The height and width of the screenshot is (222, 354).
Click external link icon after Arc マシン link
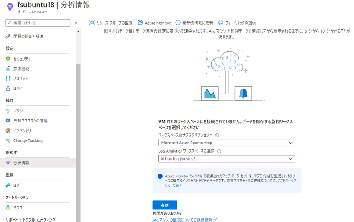tap(215, 220)
